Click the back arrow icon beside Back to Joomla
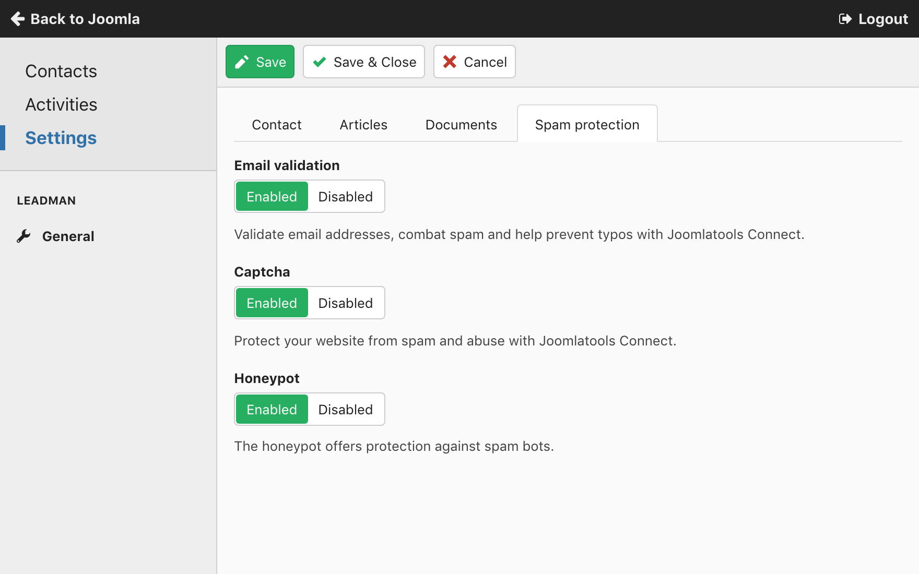This screenshot has height=574, width=919. [18, 19]
